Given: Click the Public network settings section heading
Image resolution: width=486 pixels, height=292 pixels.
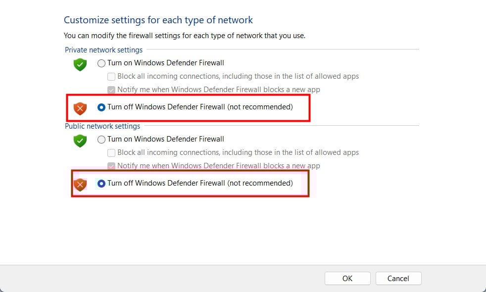Looking at the screenshot, I should (102, 126).
